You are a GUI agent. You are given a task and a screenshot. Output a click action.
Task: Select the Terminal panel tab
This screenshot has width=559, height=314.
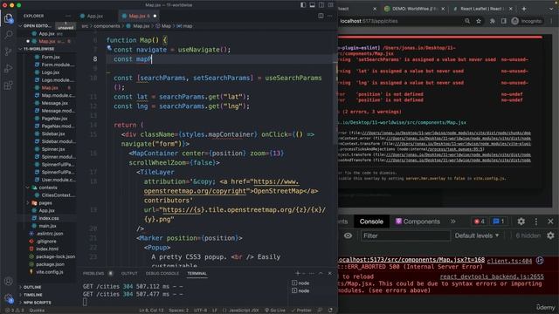(x=197, y=273)
